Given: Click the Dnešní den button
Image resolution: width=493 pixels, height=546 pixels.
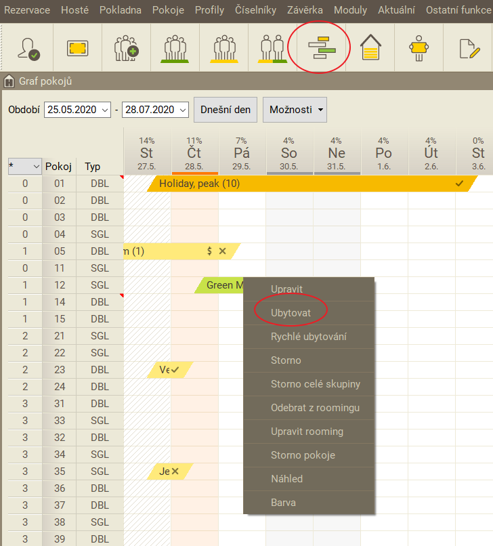Looking at the screenshot, I should (226, 110).
